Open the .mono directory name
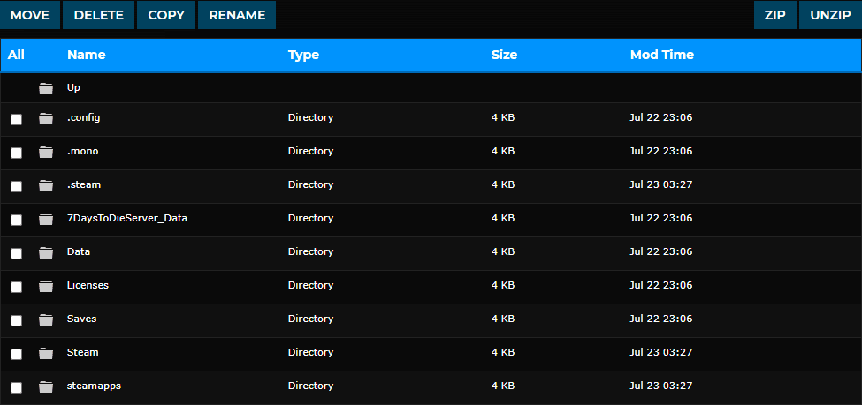 coord(82,151)
